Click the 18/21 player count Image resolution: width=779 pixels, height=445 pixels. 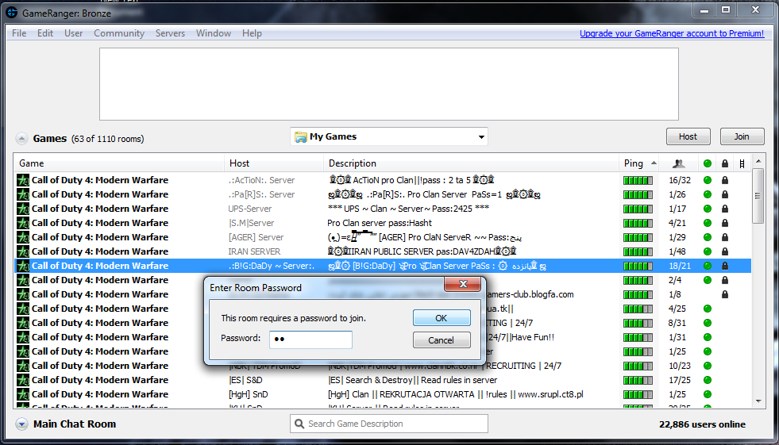[x=680, y=266]
